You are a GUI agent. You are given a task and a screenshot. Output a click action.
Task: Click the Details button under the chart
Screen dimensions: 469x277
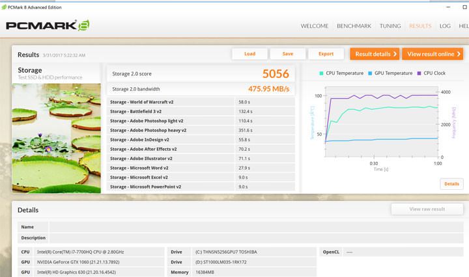(451, 184)
